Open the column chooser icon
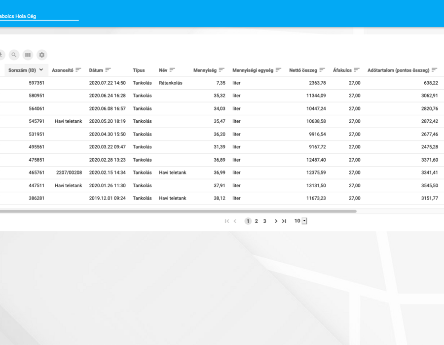Image resolution: width=444 pixels, height=345 pixels. pyautogui.click(x=28, y=55)
